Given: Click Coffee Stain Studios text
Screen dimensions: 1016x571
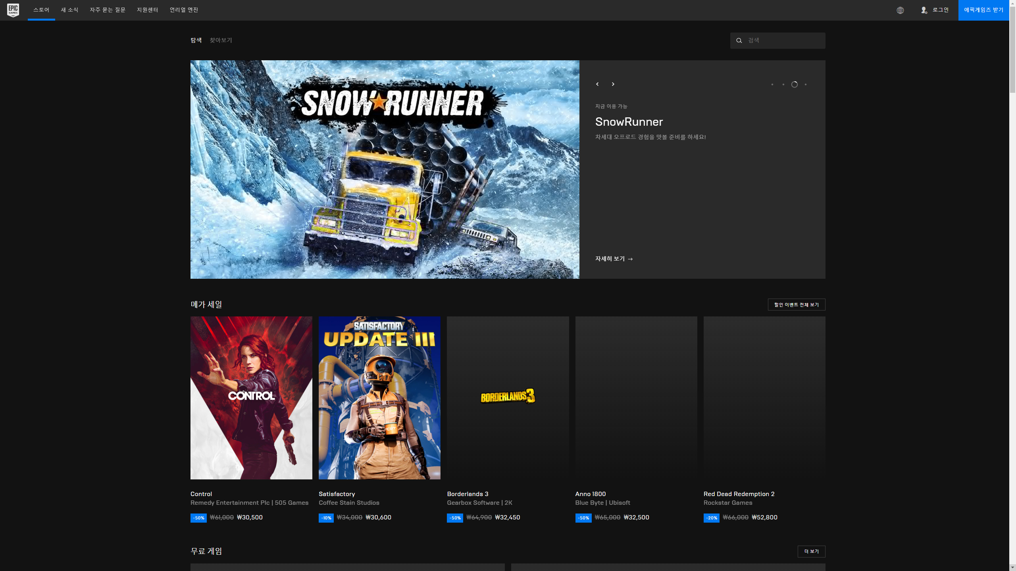Looking at the screenshot, I should 349,502.
